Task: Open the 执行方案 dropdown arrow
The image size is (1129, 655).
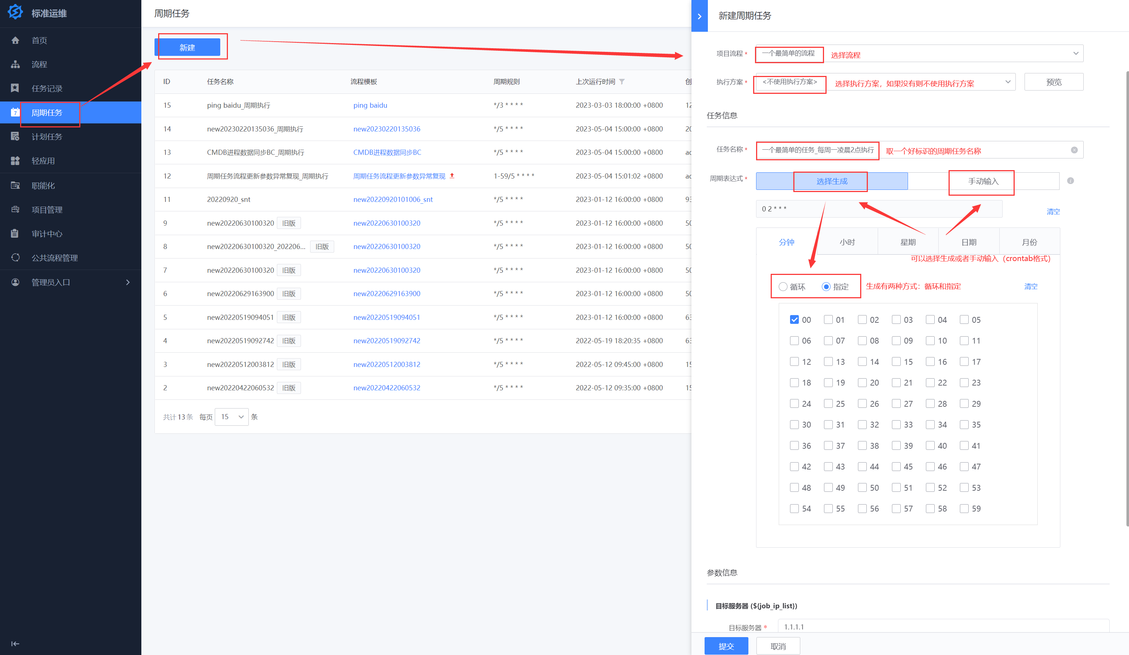Action: (x=1008, y=82)
